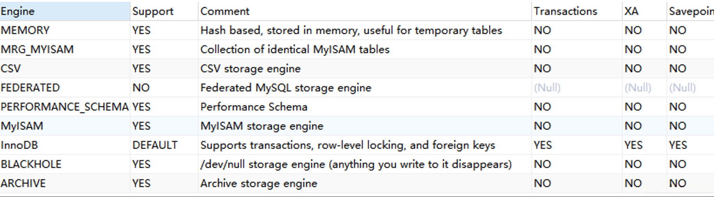Click the Transactions column header
This screenshot has width=714, height=197.
[x=565, y=11]
